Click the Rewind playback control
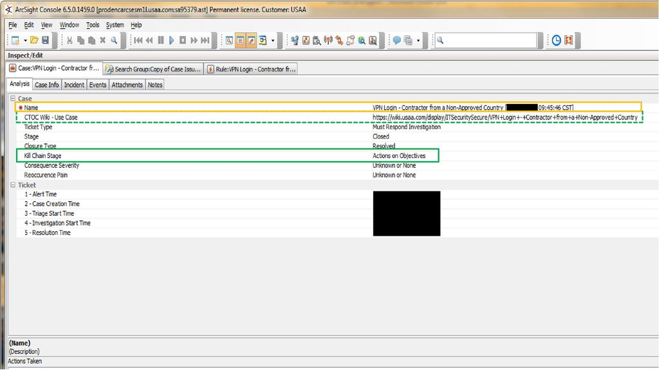Screen dimensions: 659x370 point(149,40)
